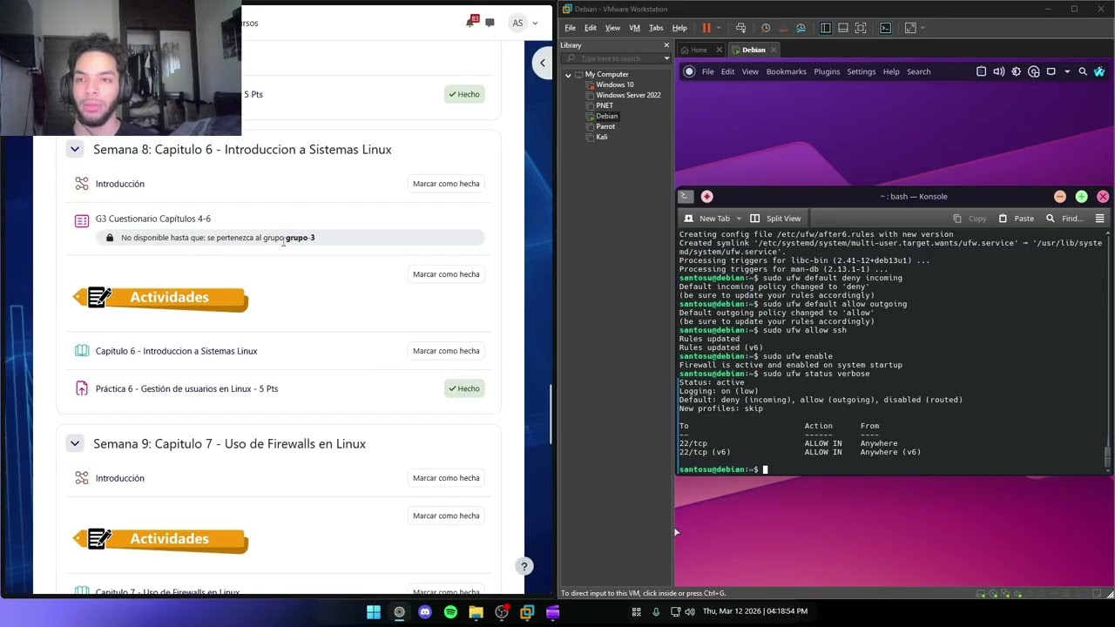Open VMware console view icon
The image size is (1115, 627).
pos(886,28)
